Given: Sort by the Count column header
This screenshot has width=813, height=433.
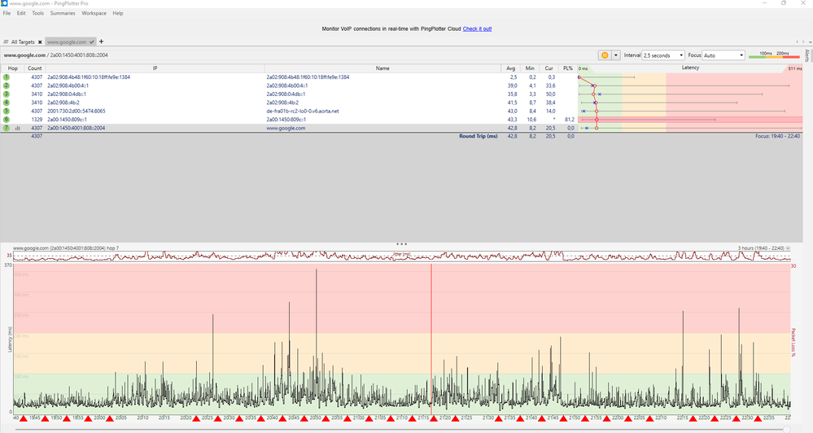Looking at the screenshot, I should pos(35,68).
